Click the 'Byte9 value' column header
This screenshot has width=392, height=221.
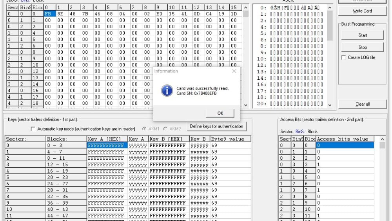point(230,139)
